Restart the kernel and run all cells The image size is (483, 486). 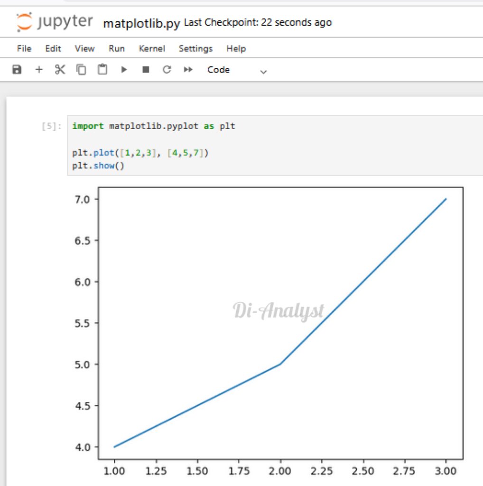pyautogui.click(x=188, y=69)
